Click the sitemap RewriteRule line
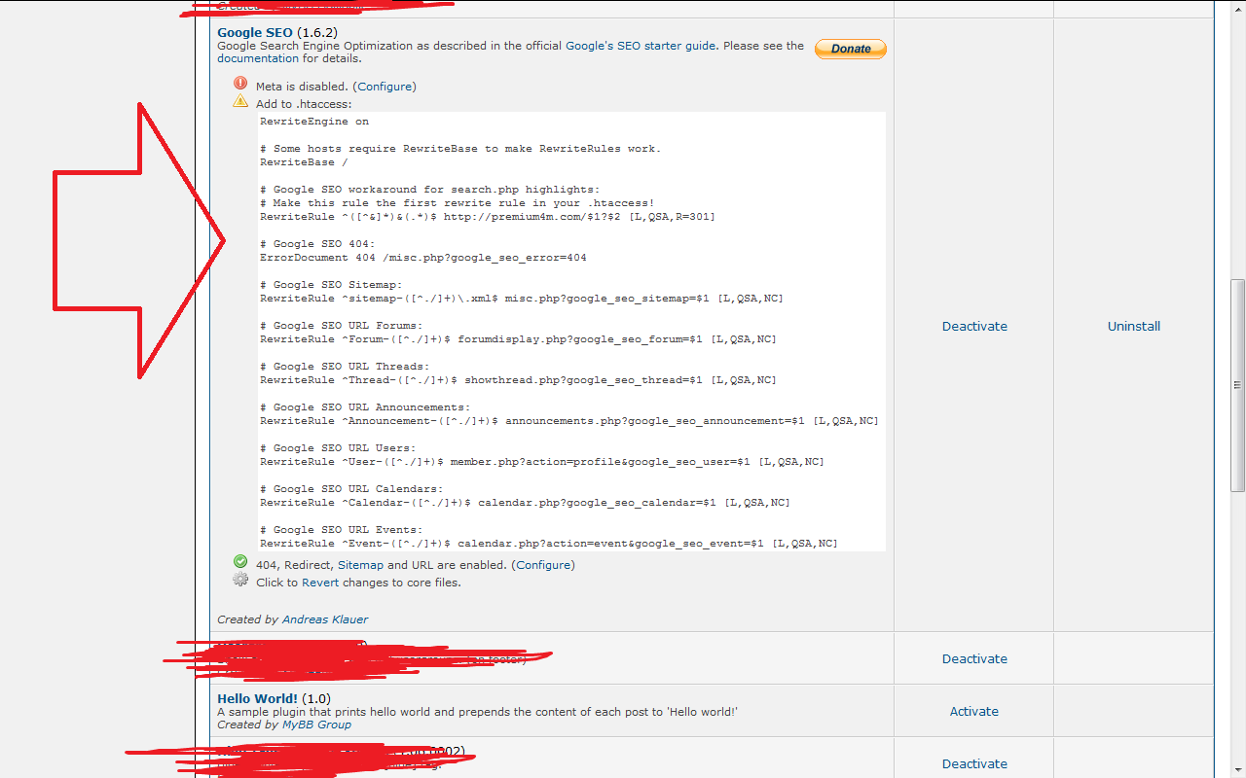The width and height of the screenshot is (1246, 778). point(522,299)
